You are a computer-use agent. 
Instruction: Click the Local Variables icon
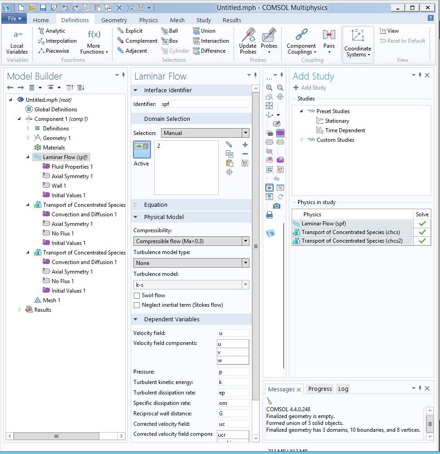click(17, 35)
